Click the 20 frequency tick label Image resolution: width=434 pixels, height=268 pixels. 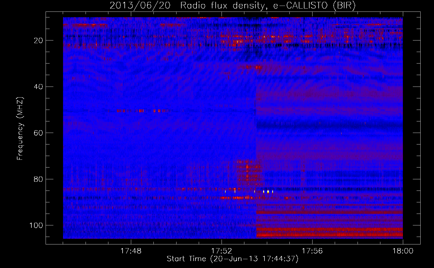click(39, 40)
